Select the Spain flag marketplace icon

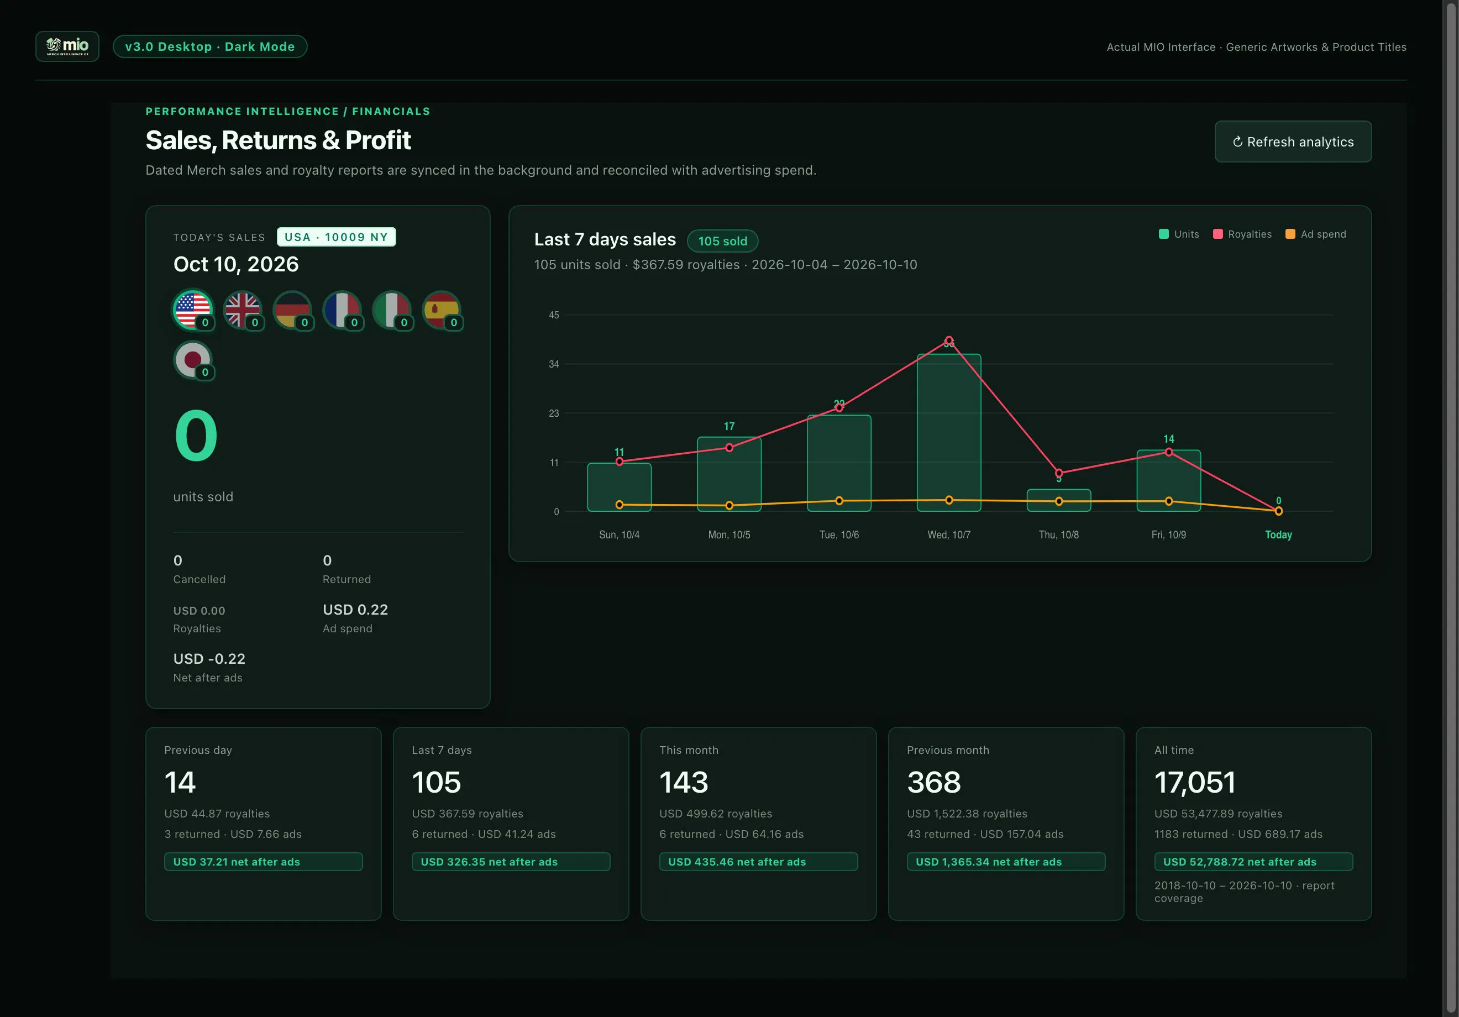point(442,310)
